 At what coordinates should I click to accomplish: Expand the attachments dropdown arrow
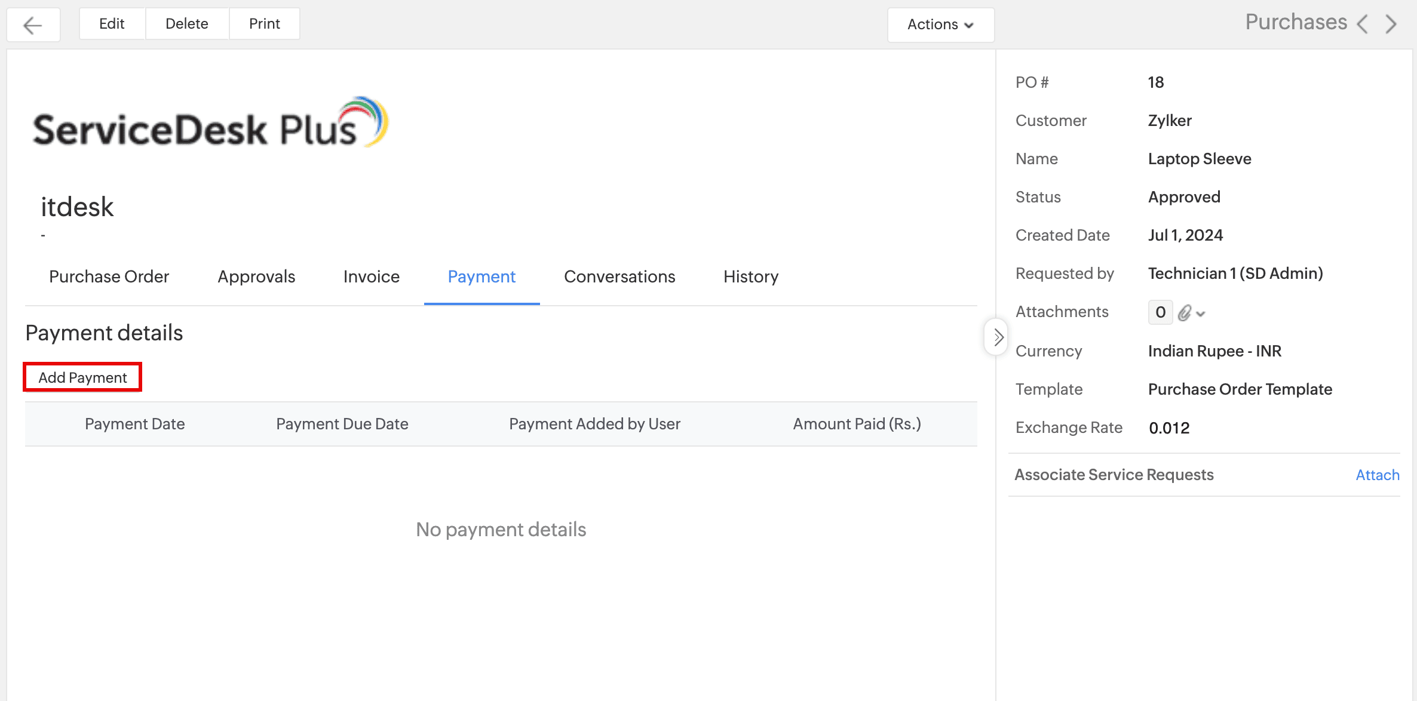(1201, 313)
